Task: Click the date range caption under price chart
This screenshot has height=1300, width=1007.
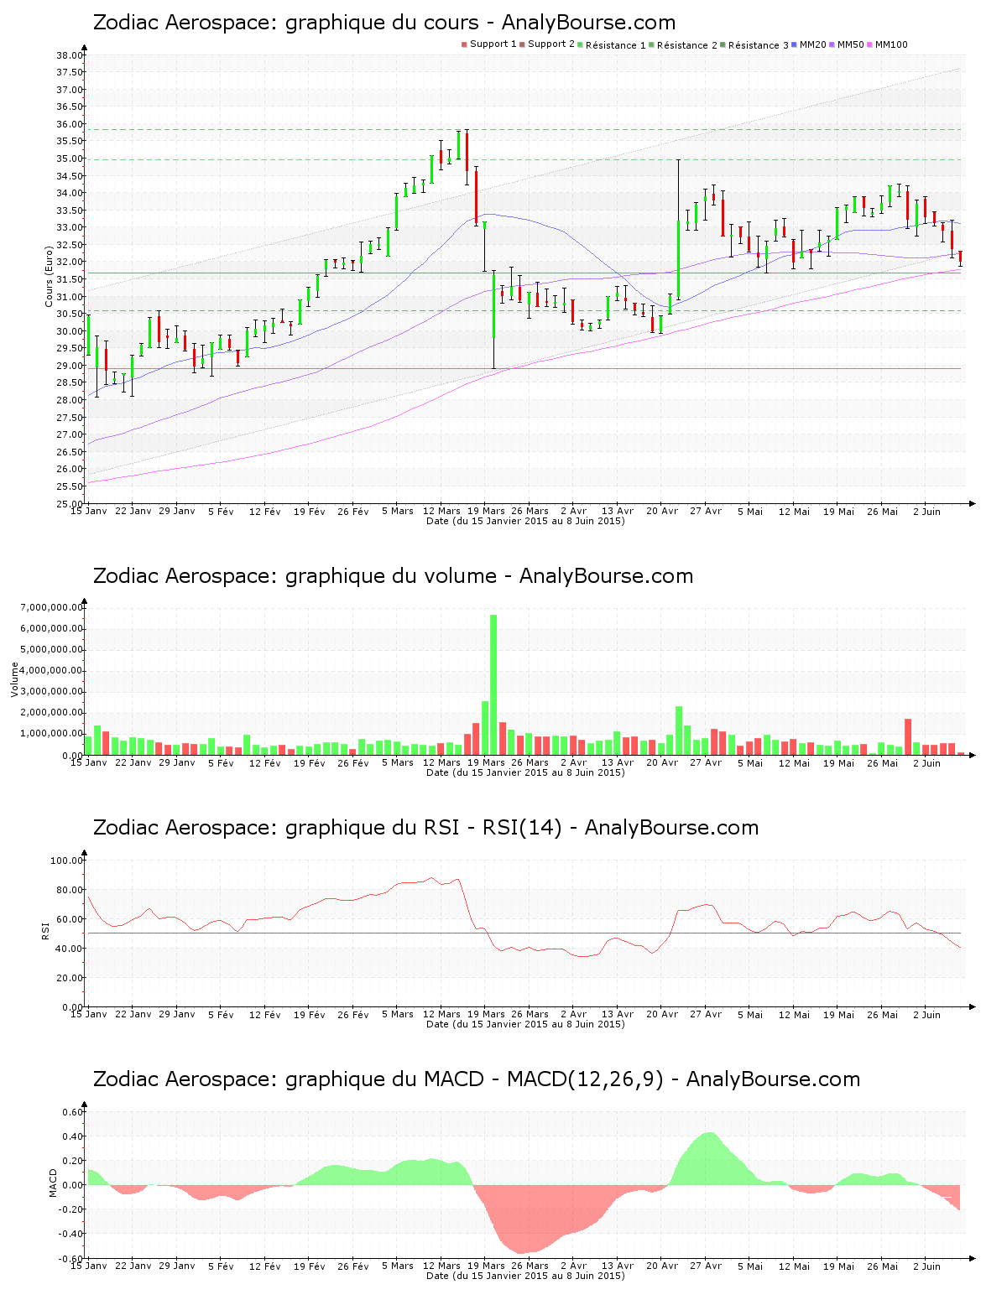Action: [525, 521]
